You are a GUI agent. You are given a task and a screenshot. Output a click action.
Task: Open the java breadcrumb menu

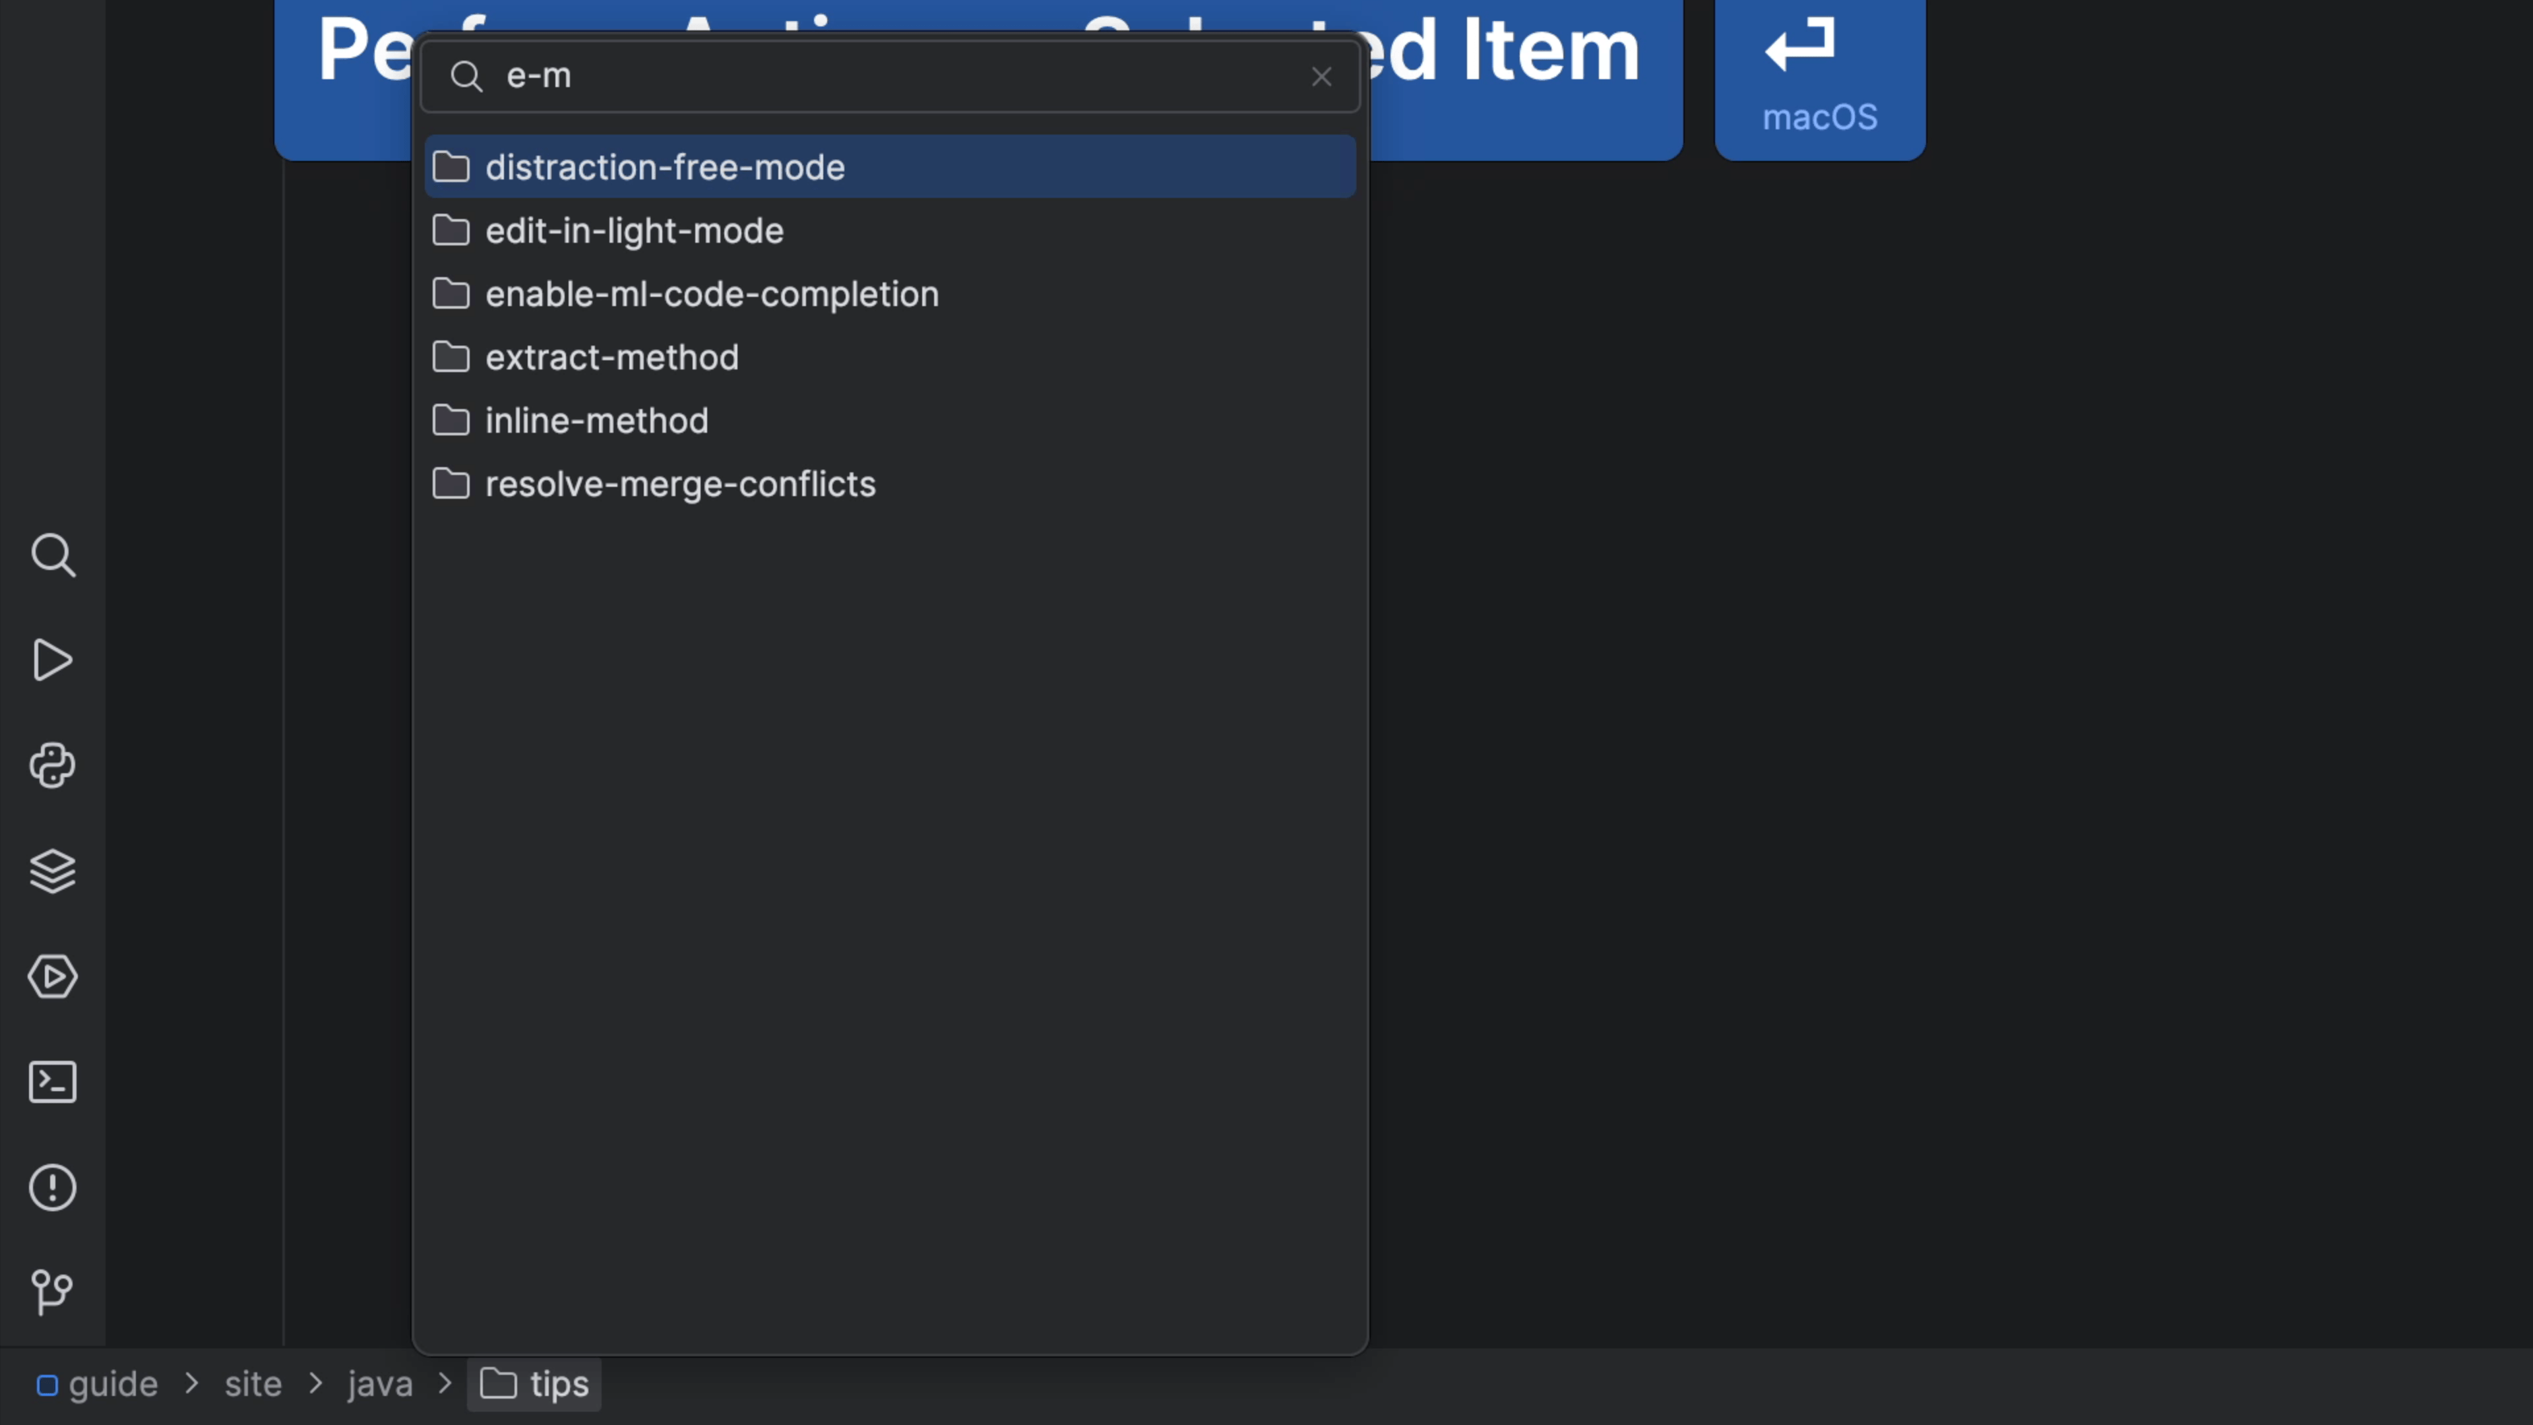point(379,1383)
